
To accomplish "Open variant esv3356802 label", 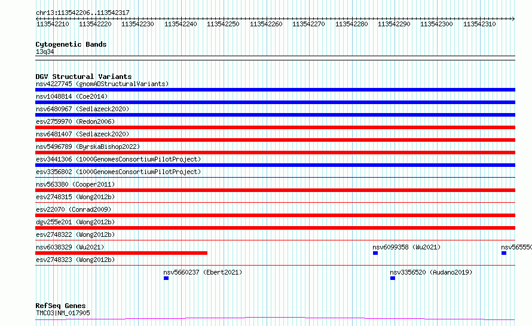I will 118,172.
